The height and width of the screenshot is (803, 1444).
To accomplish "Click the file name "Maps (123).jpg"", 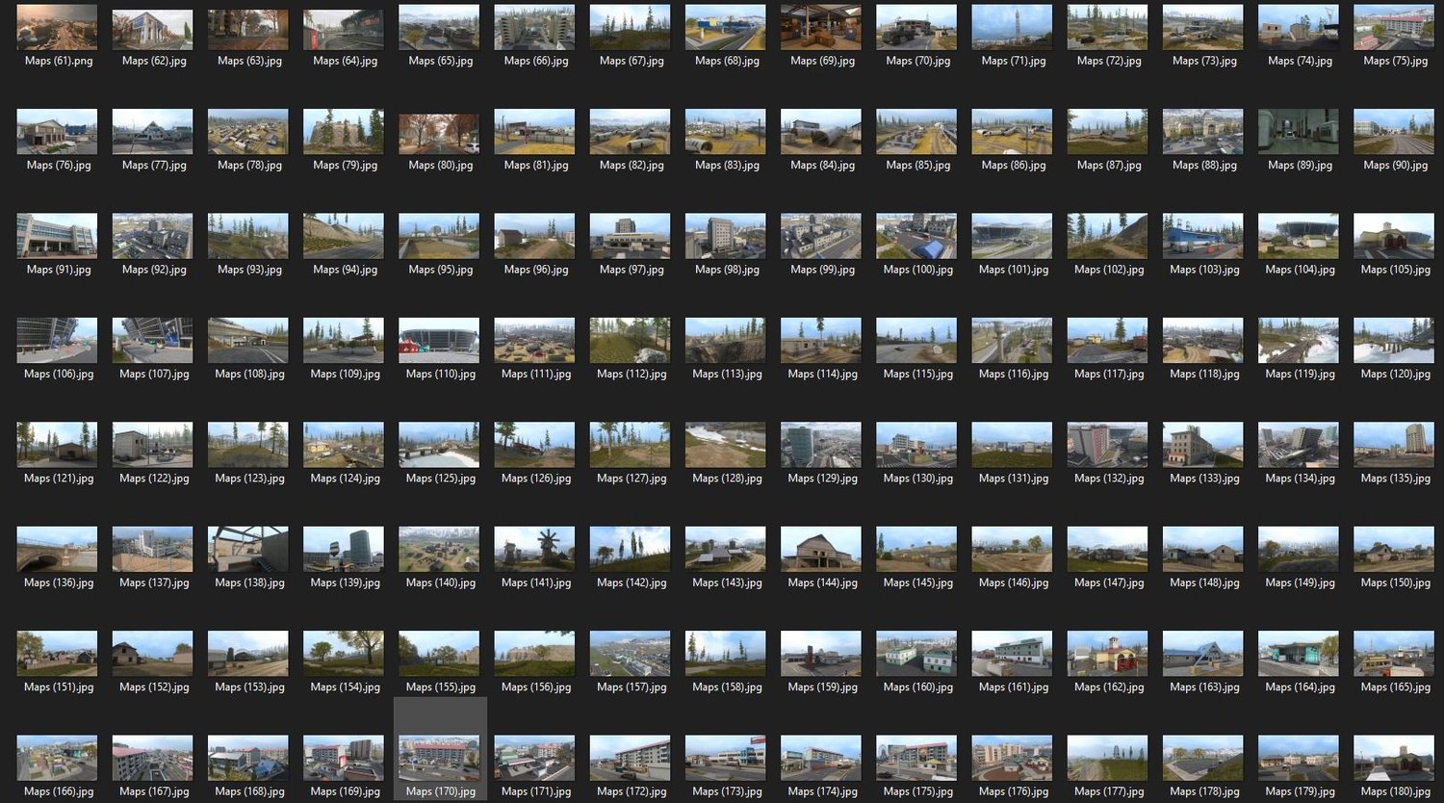I will click(249, 479).
